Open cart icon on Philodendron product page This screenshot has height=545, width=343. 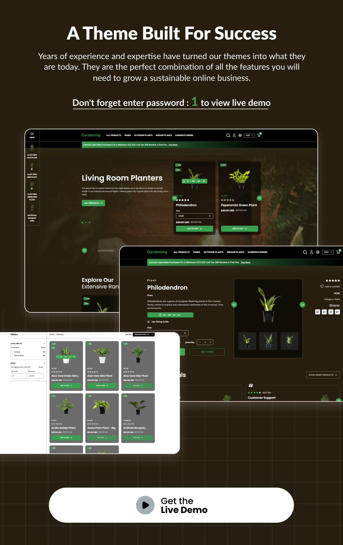click(x=338, y=252)
